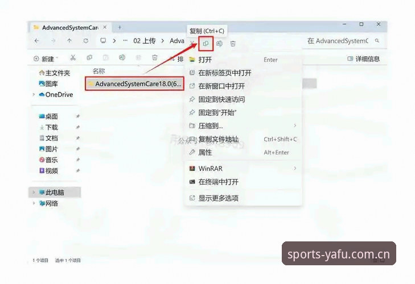Select 此电脑 in sidebar
The height and width of the screenshot is (284, 415).
(x=55, y=193)
